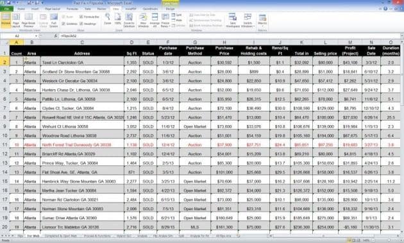Click the Selling price header cell
404x243 pixels.
(325, 51)
